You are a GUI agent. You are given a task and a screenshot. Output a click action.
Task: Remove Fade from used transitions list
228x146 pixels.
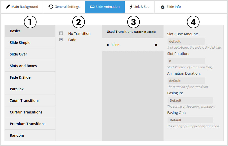click(156, 45)
